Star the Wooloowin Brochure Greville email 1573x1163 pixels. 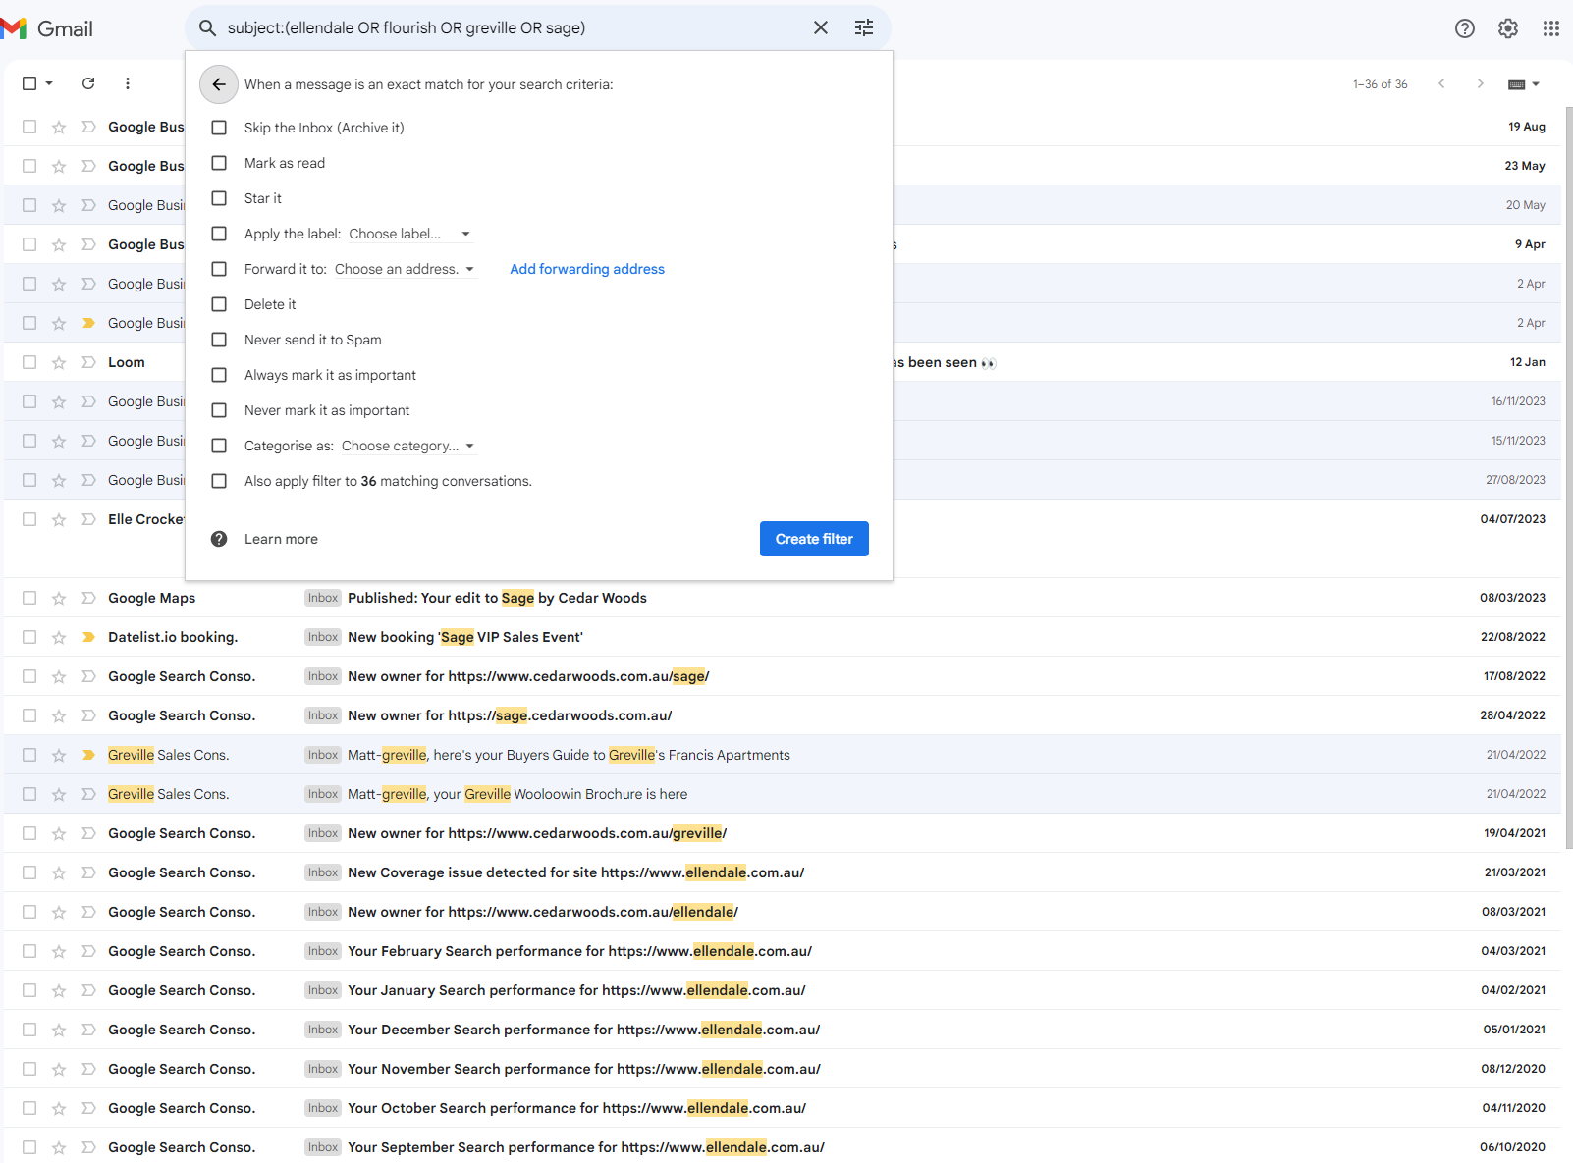59,794
